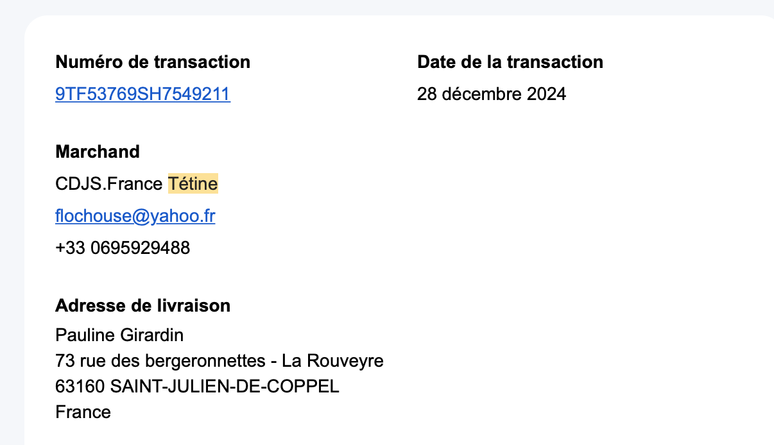Screen dimensions: 774x445
Task: Click the year 2024 in the transaction date
Action: 547,94
